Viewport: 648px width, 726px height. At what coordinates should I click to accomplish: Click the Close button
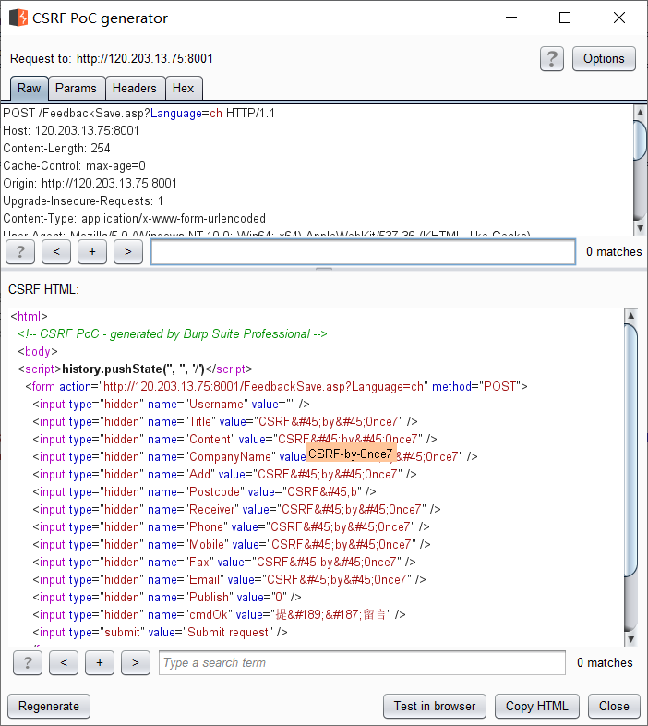pos(614,706)
